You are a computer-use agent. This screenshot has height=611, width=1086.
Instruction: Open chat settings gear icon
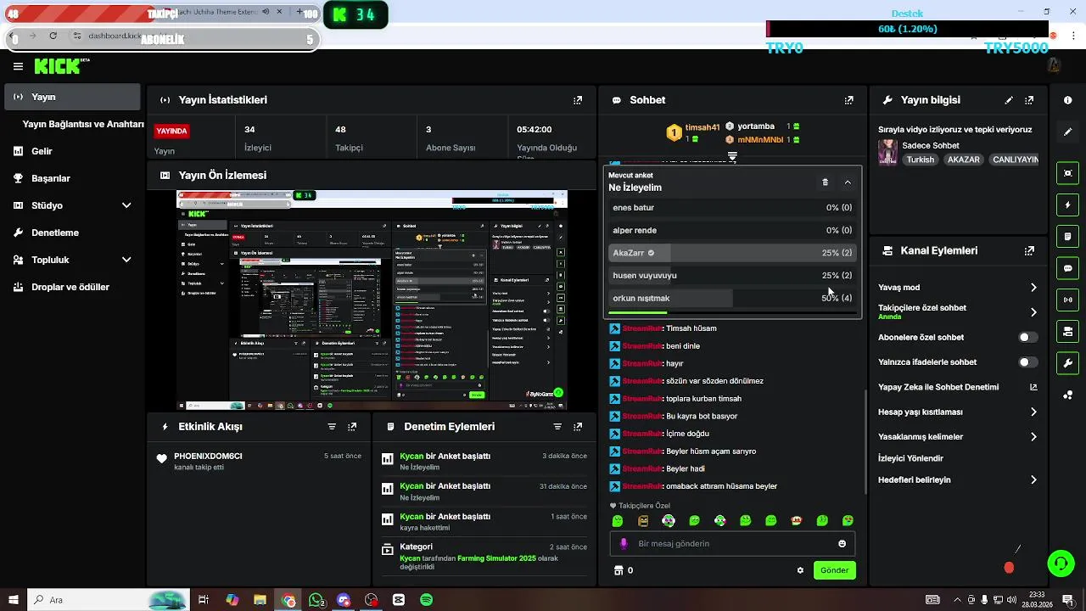point(800,570)
